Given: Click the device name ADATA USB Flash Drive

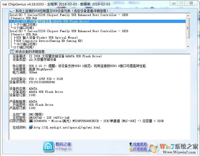Looking at the screenshot, I should [x=46, y=92].
